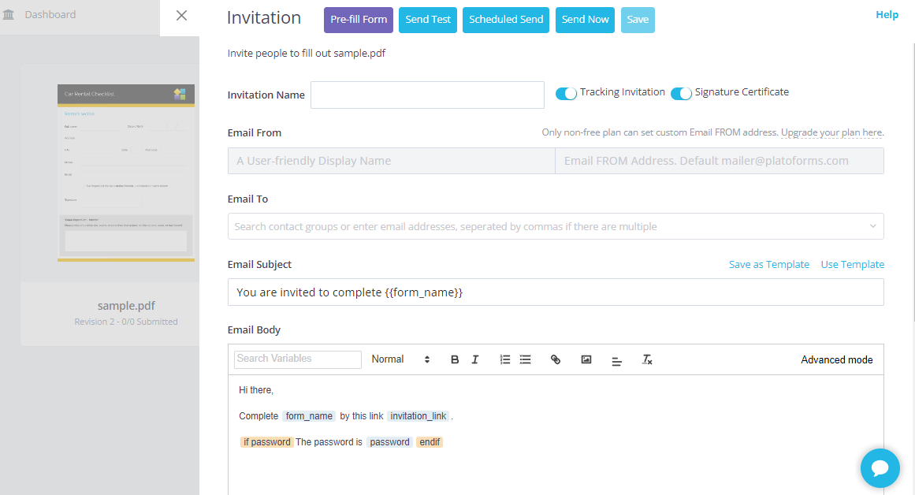Open the Scheduled Send option
This screenshot has width=915, height=495.
[x=506, y=20]
